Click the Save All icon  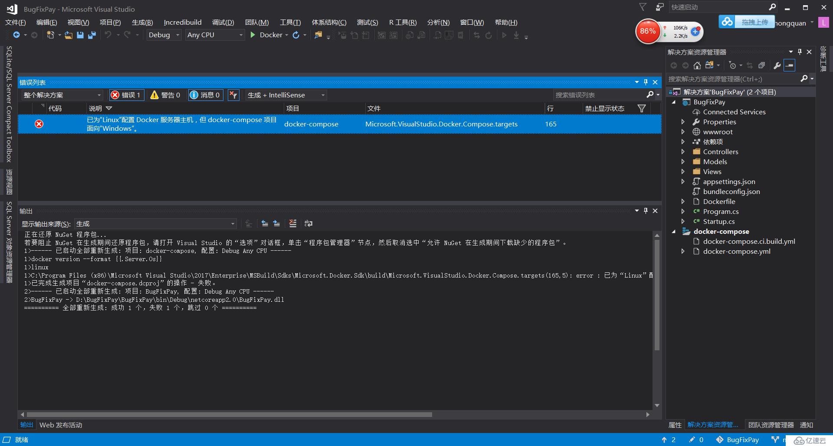92,35
